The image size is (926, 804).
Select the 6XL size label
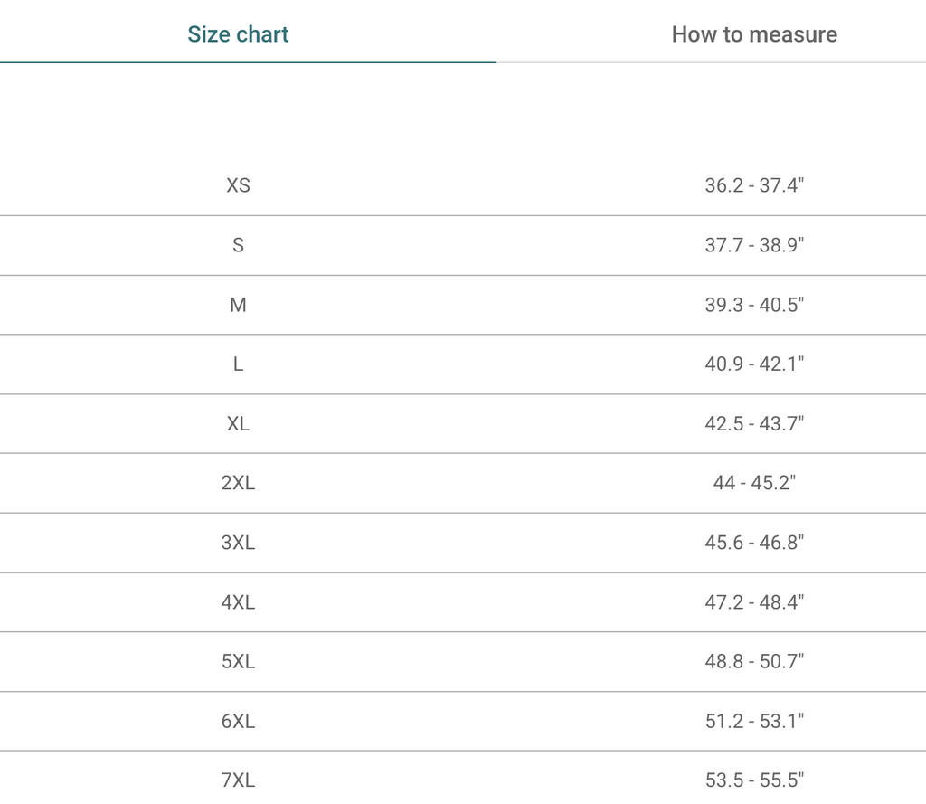238,721
